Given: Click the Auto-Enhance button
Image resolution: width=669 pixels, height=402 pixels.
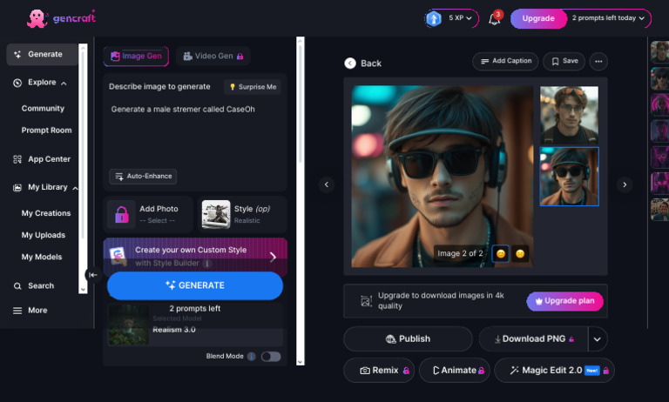Looking at the screenshot, I should pos(143,177).
